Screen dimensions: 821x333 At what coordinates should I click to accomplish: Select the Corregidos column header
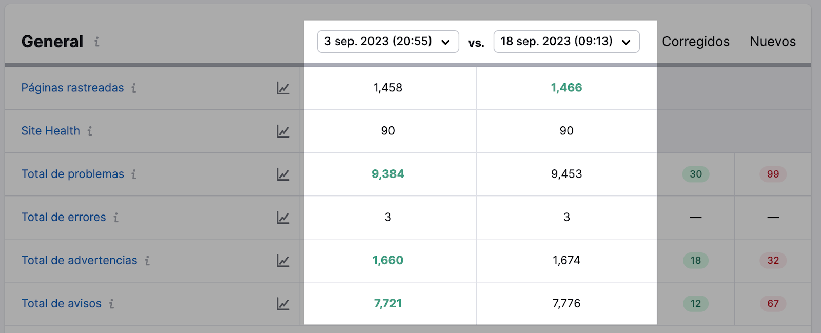(695, 42)
